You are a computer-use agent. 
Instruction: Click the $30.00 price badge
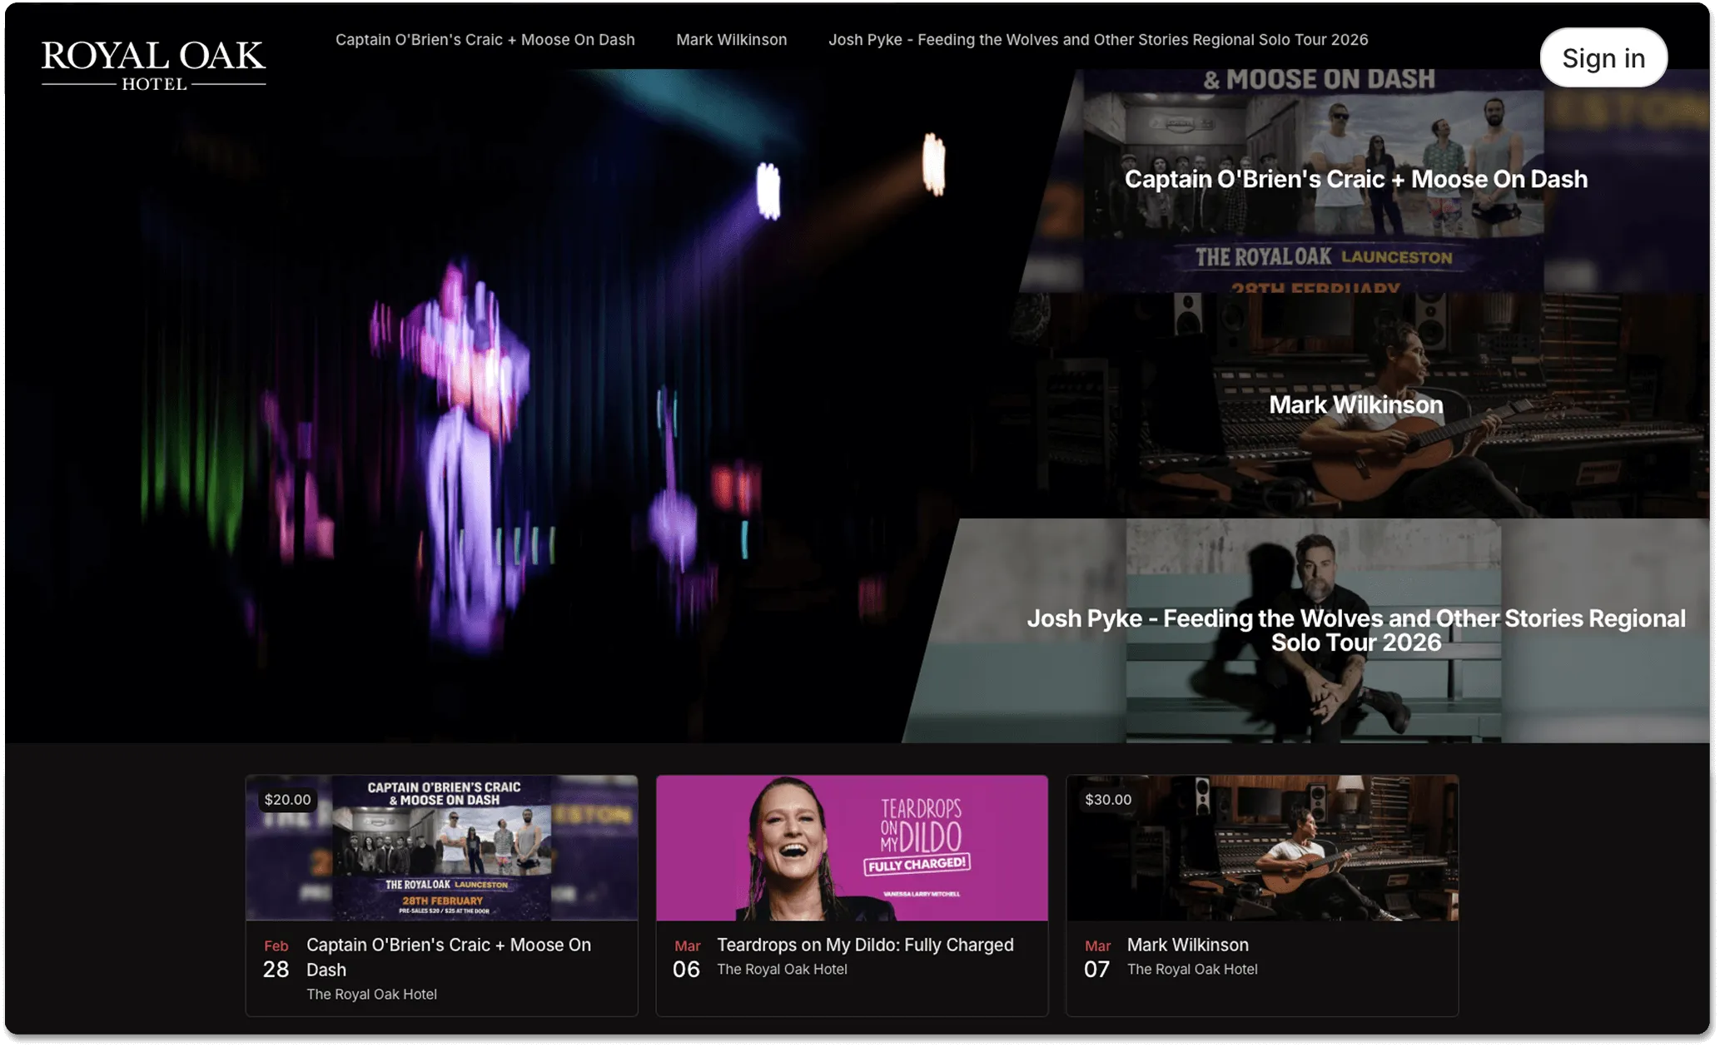click(1108, 800)
